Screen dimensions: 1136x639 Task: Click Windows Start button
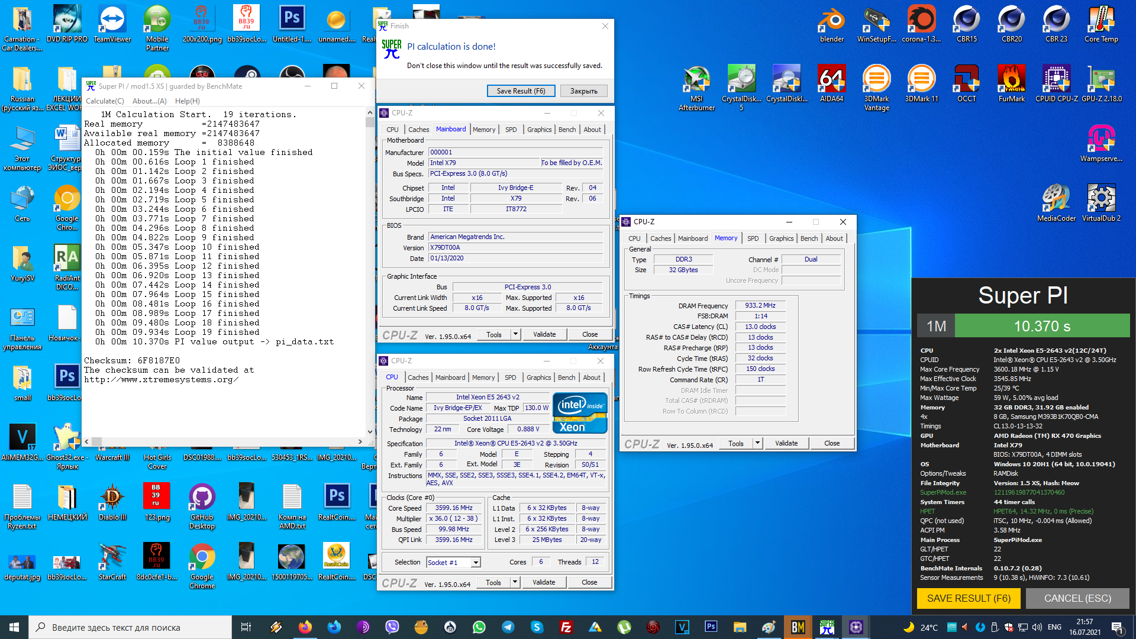click(x=14, y=627)
